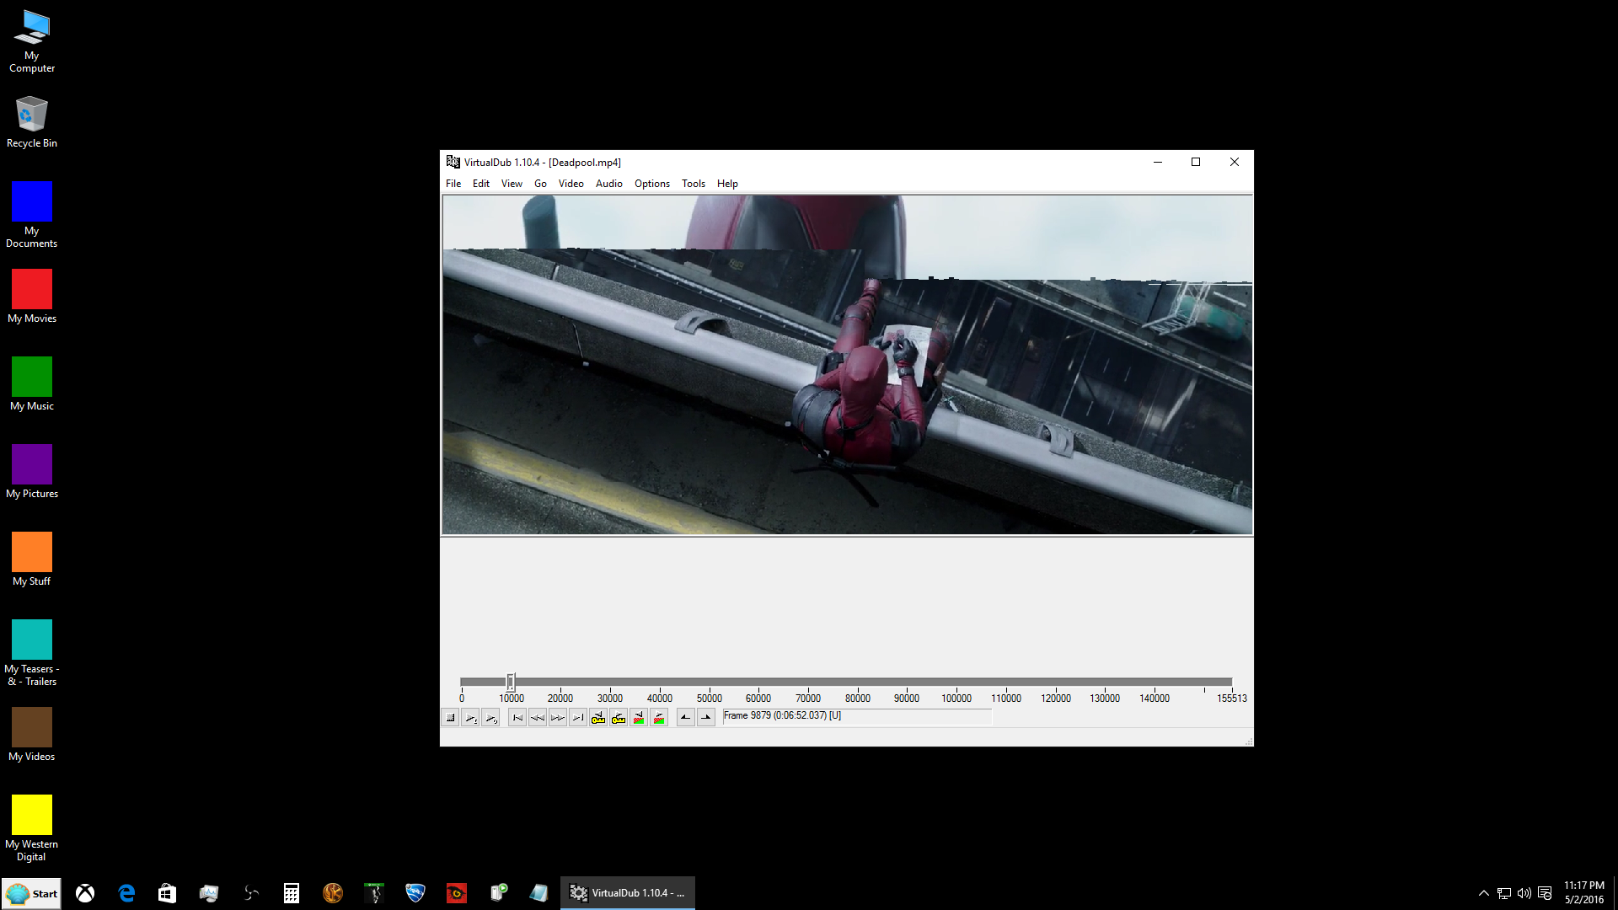Show hidden system tray icons
The height and width of the screenshot is (910, 1618).
[x=1483, y=893]
